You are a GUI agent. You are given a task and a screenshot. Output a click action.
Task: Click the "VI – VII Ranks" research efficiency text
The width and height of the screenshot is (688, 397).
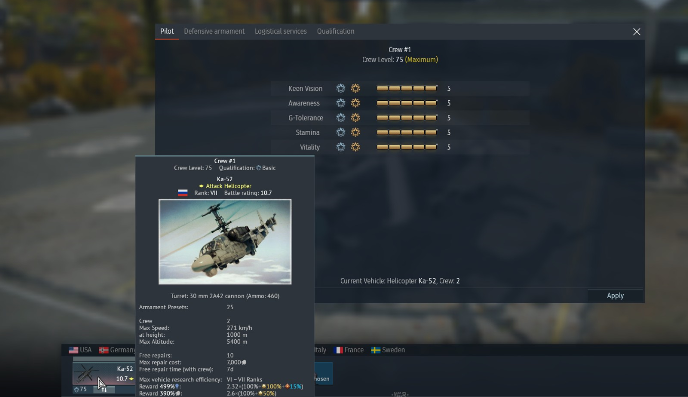pos(244,379)
